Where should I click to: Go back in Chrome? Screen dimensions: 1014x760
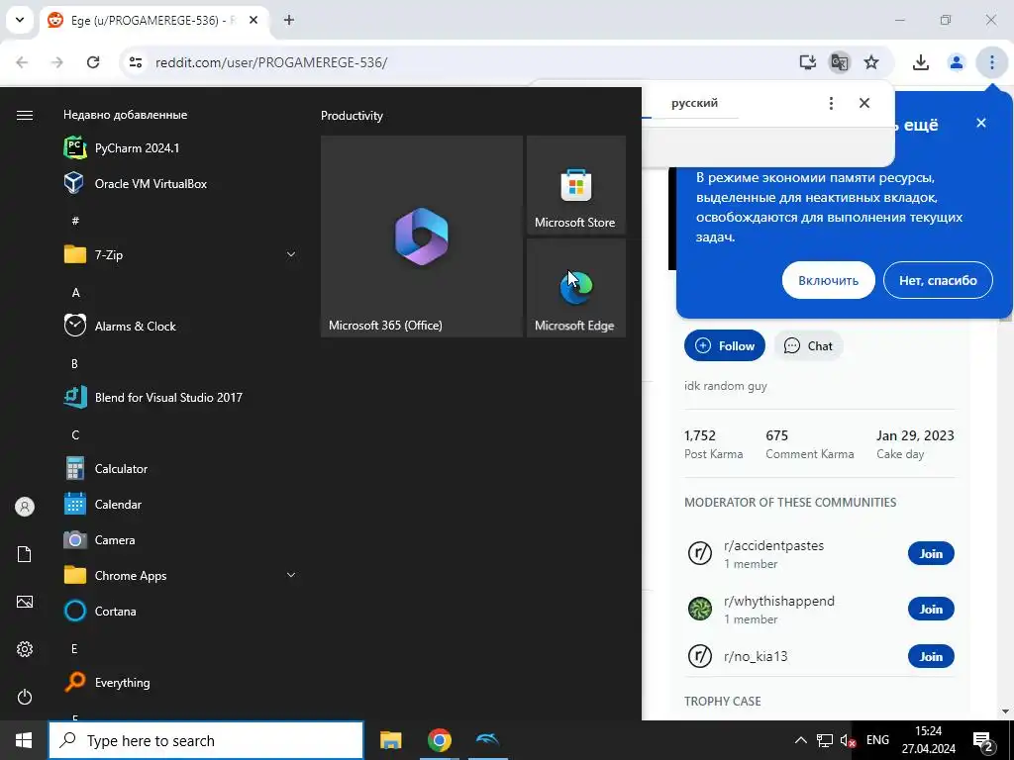point(22,62)
